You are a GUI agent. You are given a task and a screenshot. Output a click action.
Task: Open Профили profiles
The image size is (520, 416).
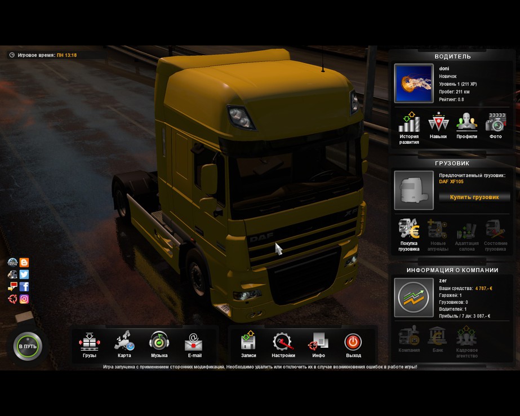pos(466,125)
